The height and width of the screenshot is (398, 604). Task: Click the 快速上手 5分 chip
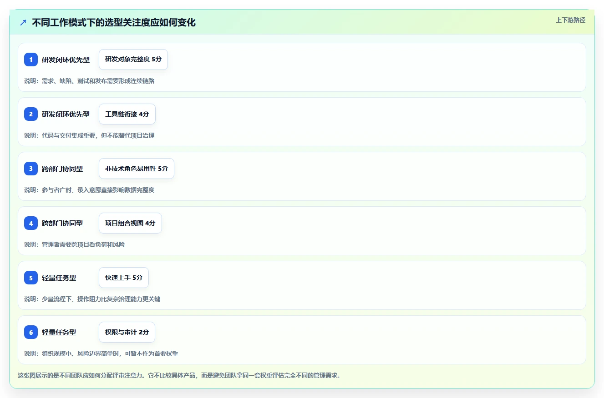click(124, 278)
